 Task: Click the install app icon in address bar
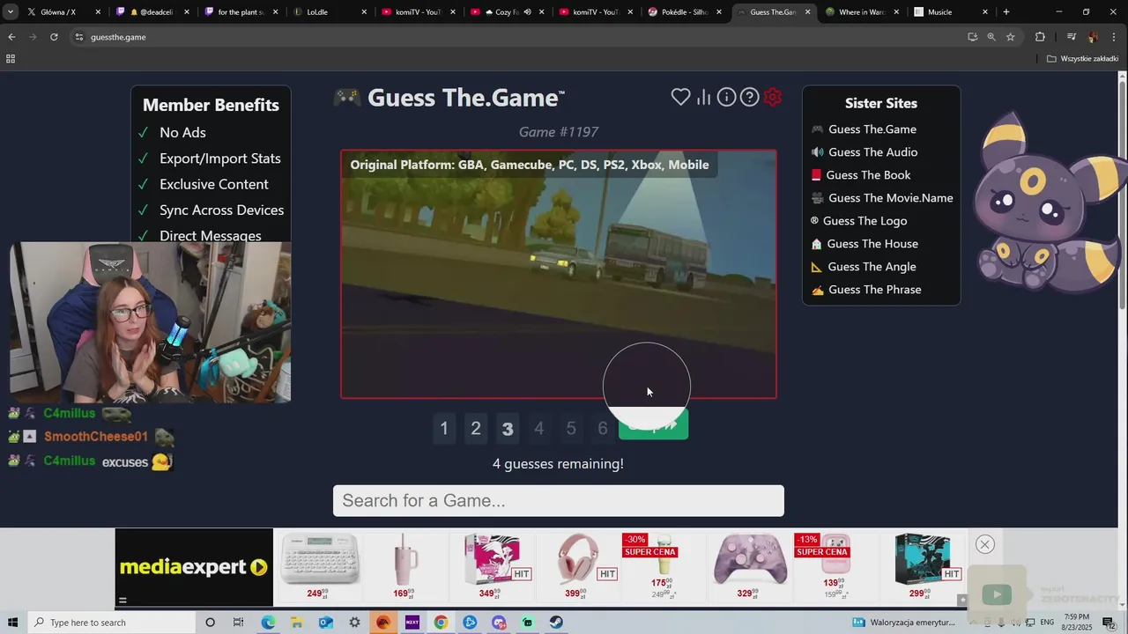click(x=972, y=37)
